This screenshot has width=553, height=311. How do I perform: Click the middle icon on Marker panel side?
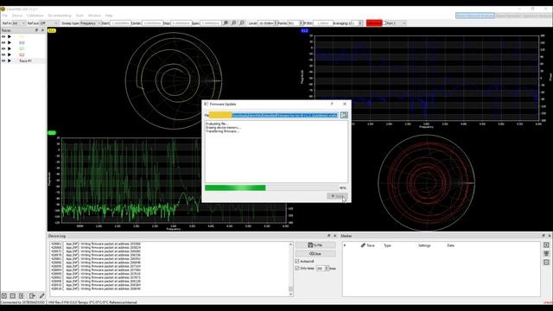pos(546,253)
